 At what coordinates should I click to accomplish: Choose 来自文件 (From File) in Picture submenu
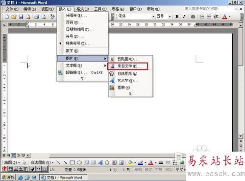point(127,66)
